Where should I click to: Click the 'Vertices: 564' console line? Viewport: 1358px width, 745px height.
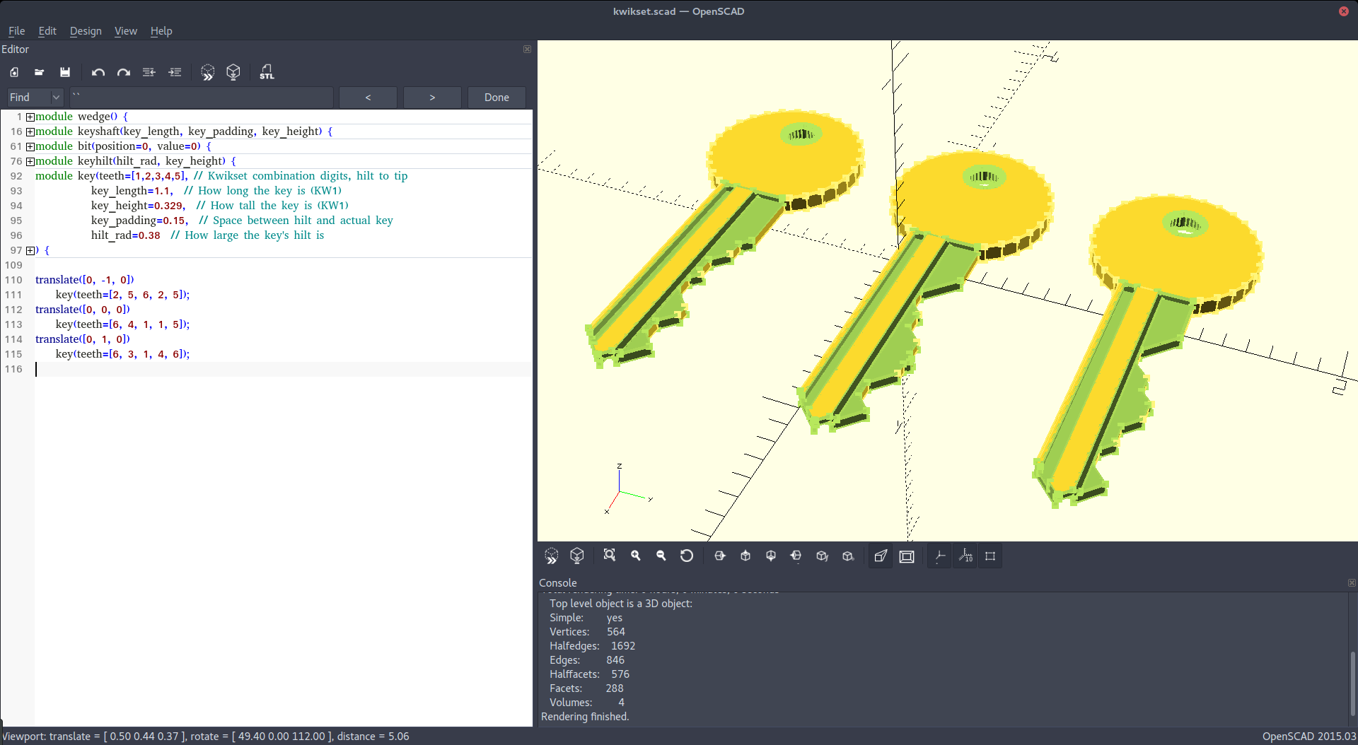587,632
